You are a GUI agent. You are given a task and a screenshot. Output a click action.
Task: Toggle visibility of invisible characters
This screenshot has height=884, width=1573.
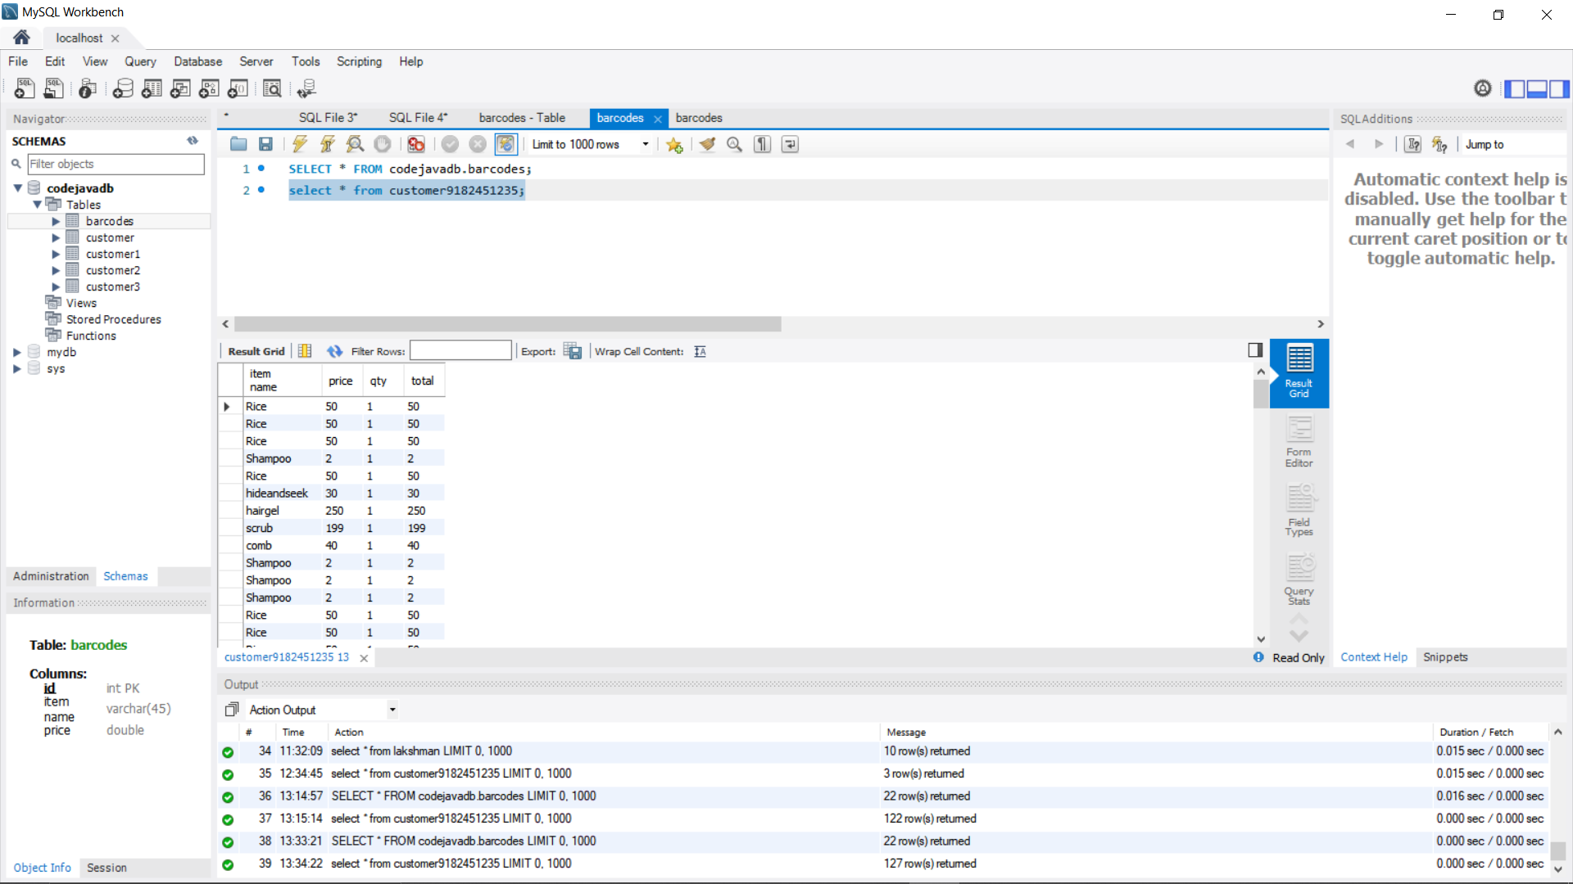coord(761,144)
